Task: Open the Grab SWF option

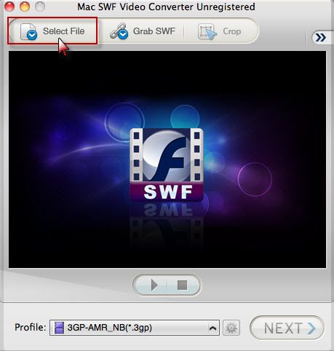Action: (x=143, y=31)
